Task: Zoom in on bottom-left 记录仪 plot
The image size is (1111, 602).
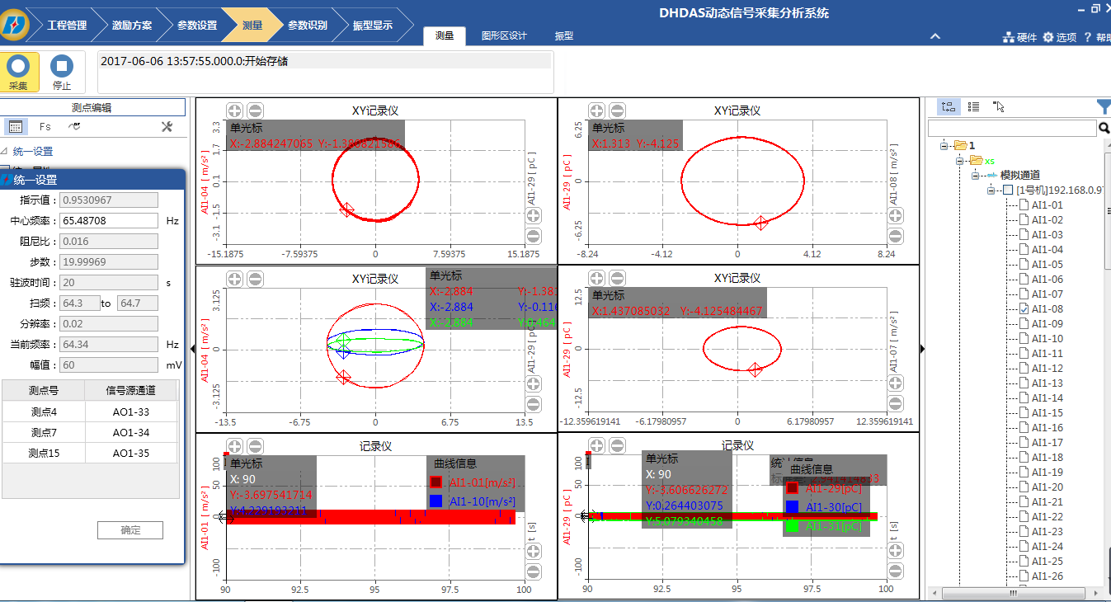Action: tap(234, 446)
